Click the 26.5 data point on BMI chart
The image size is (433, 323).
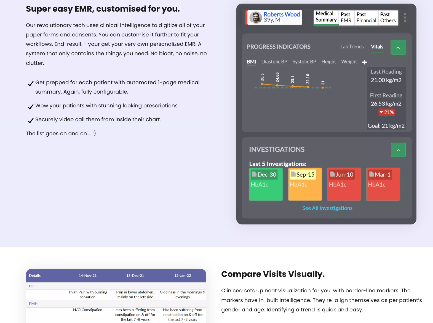262,84
